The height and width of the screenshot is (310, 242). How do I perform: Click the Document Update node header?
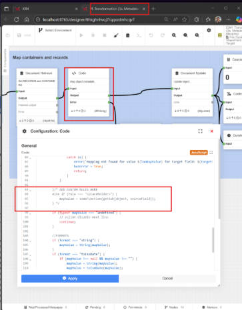(192, 73)
